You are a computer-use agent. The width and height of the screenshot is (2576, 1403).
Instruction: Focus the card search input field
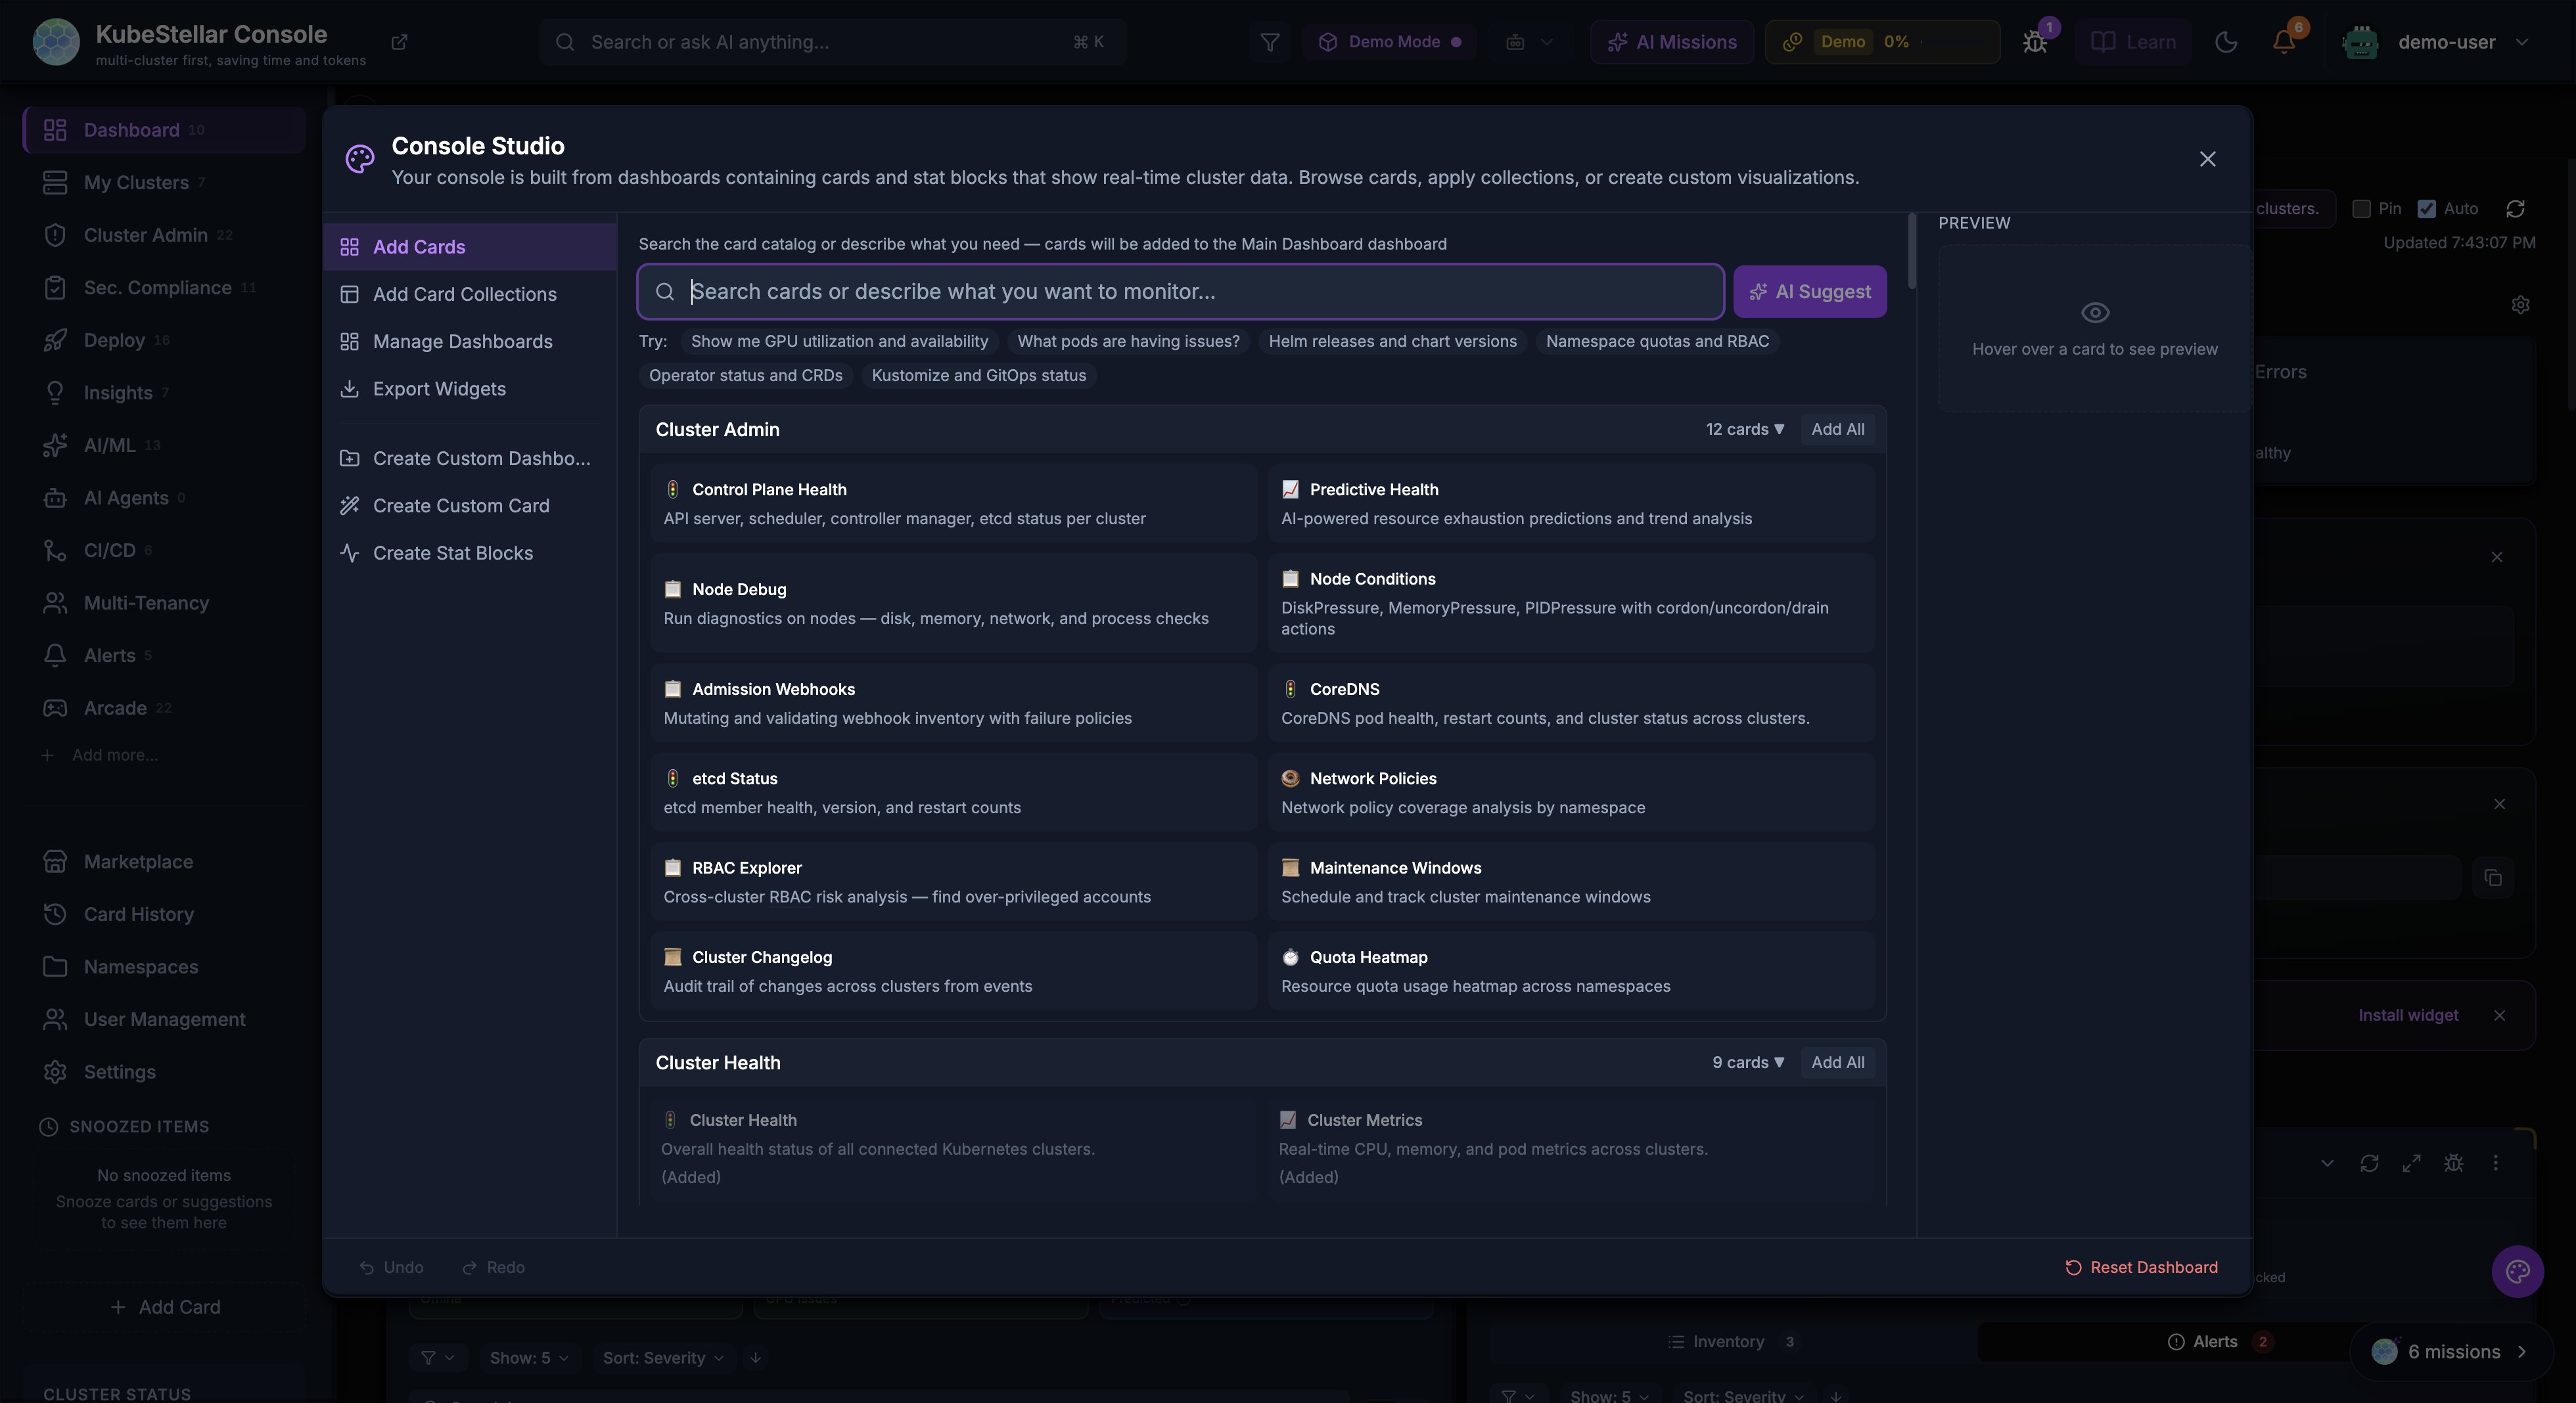coord(1180,292)
